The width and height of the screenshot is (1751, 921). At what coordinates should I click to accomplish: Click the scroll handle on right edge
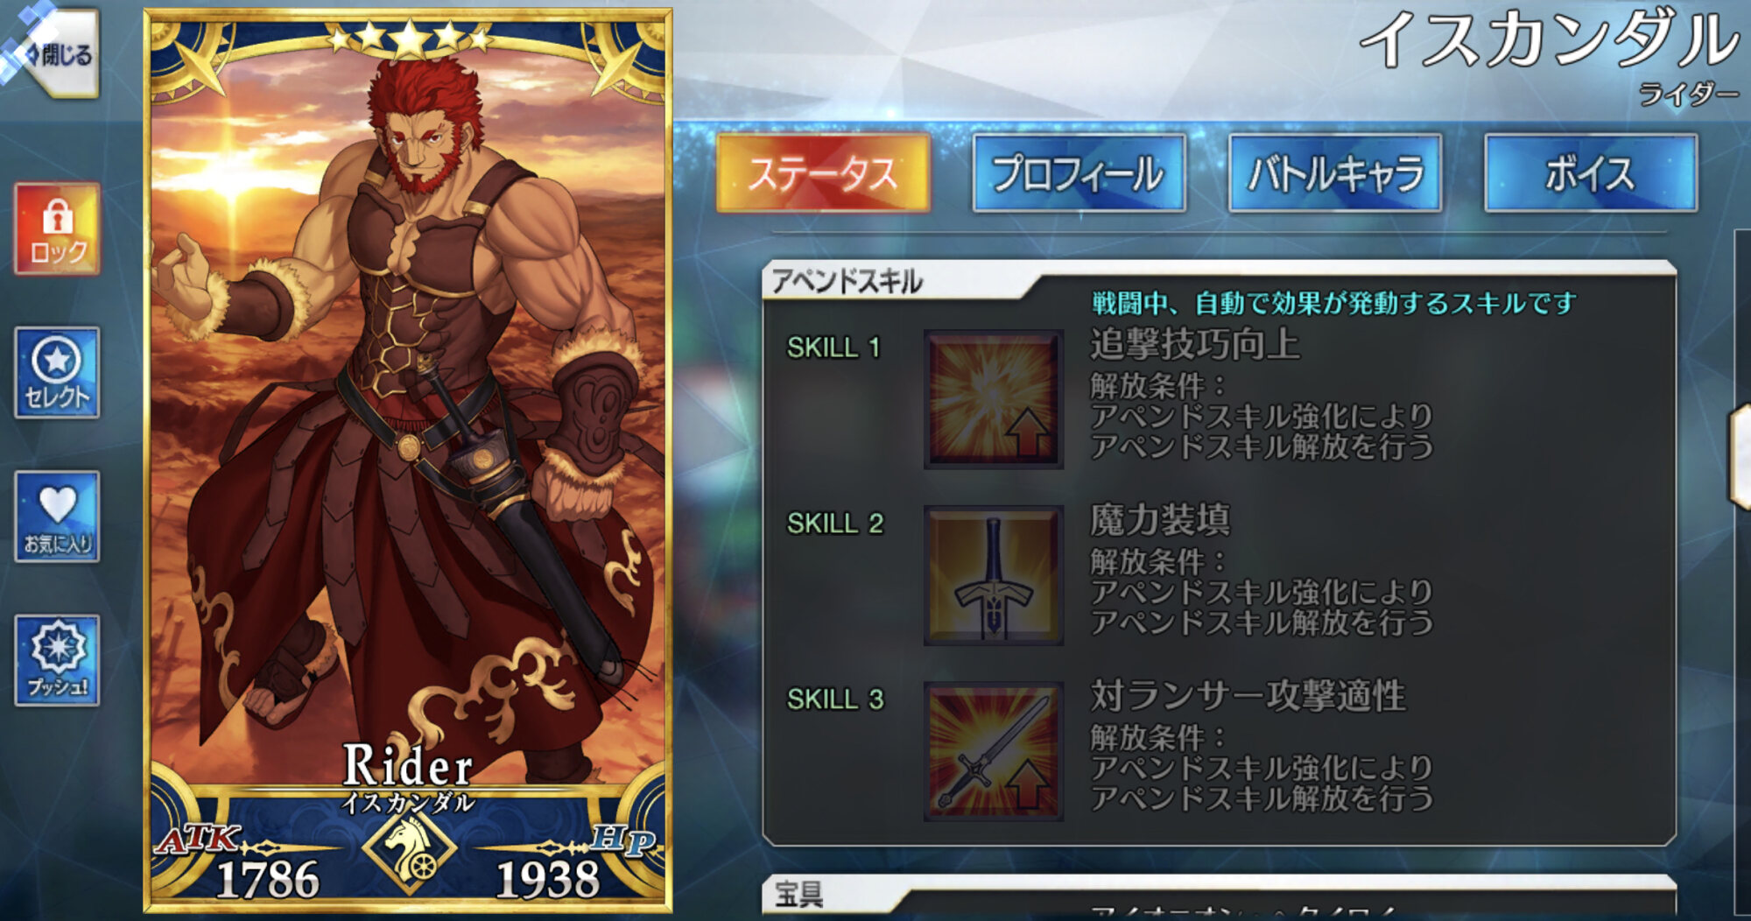(x=1740, y=455)
